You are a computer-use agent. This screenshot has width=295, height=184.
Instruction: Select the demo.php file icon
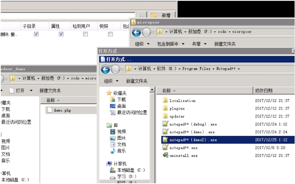click(x=50, y=110)
